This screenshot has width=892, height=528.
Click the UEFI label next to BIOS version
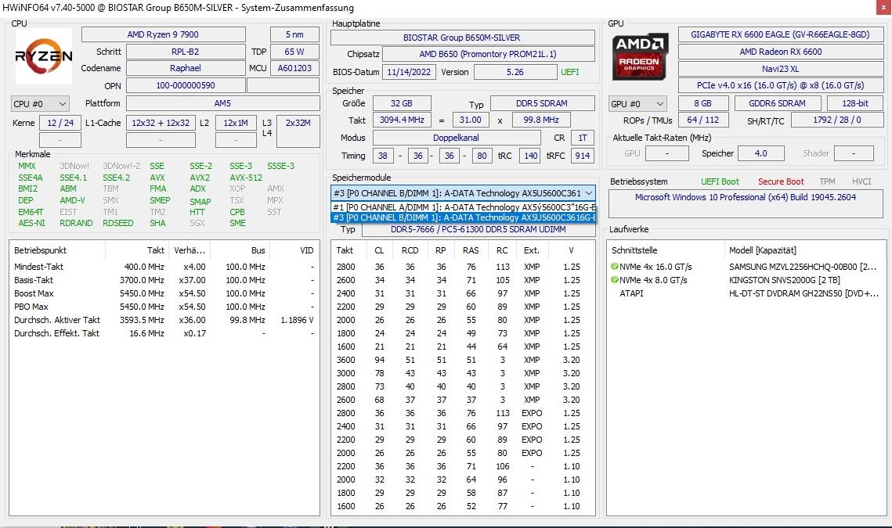pyautogui.click(x=570, y=72)
